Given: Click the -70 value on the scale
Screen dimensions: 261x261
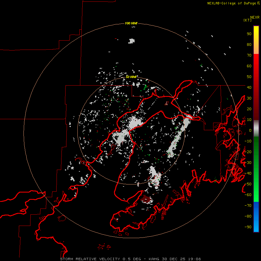Looking at the screenshot, I should (248, 206).
